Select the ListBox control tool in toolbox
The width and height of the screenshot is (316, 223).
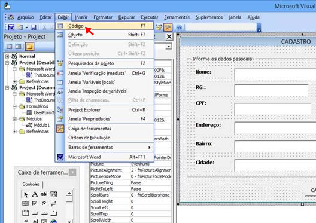25,203
